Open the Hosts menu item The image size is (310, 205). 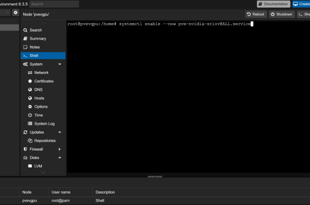pos(43,98)
